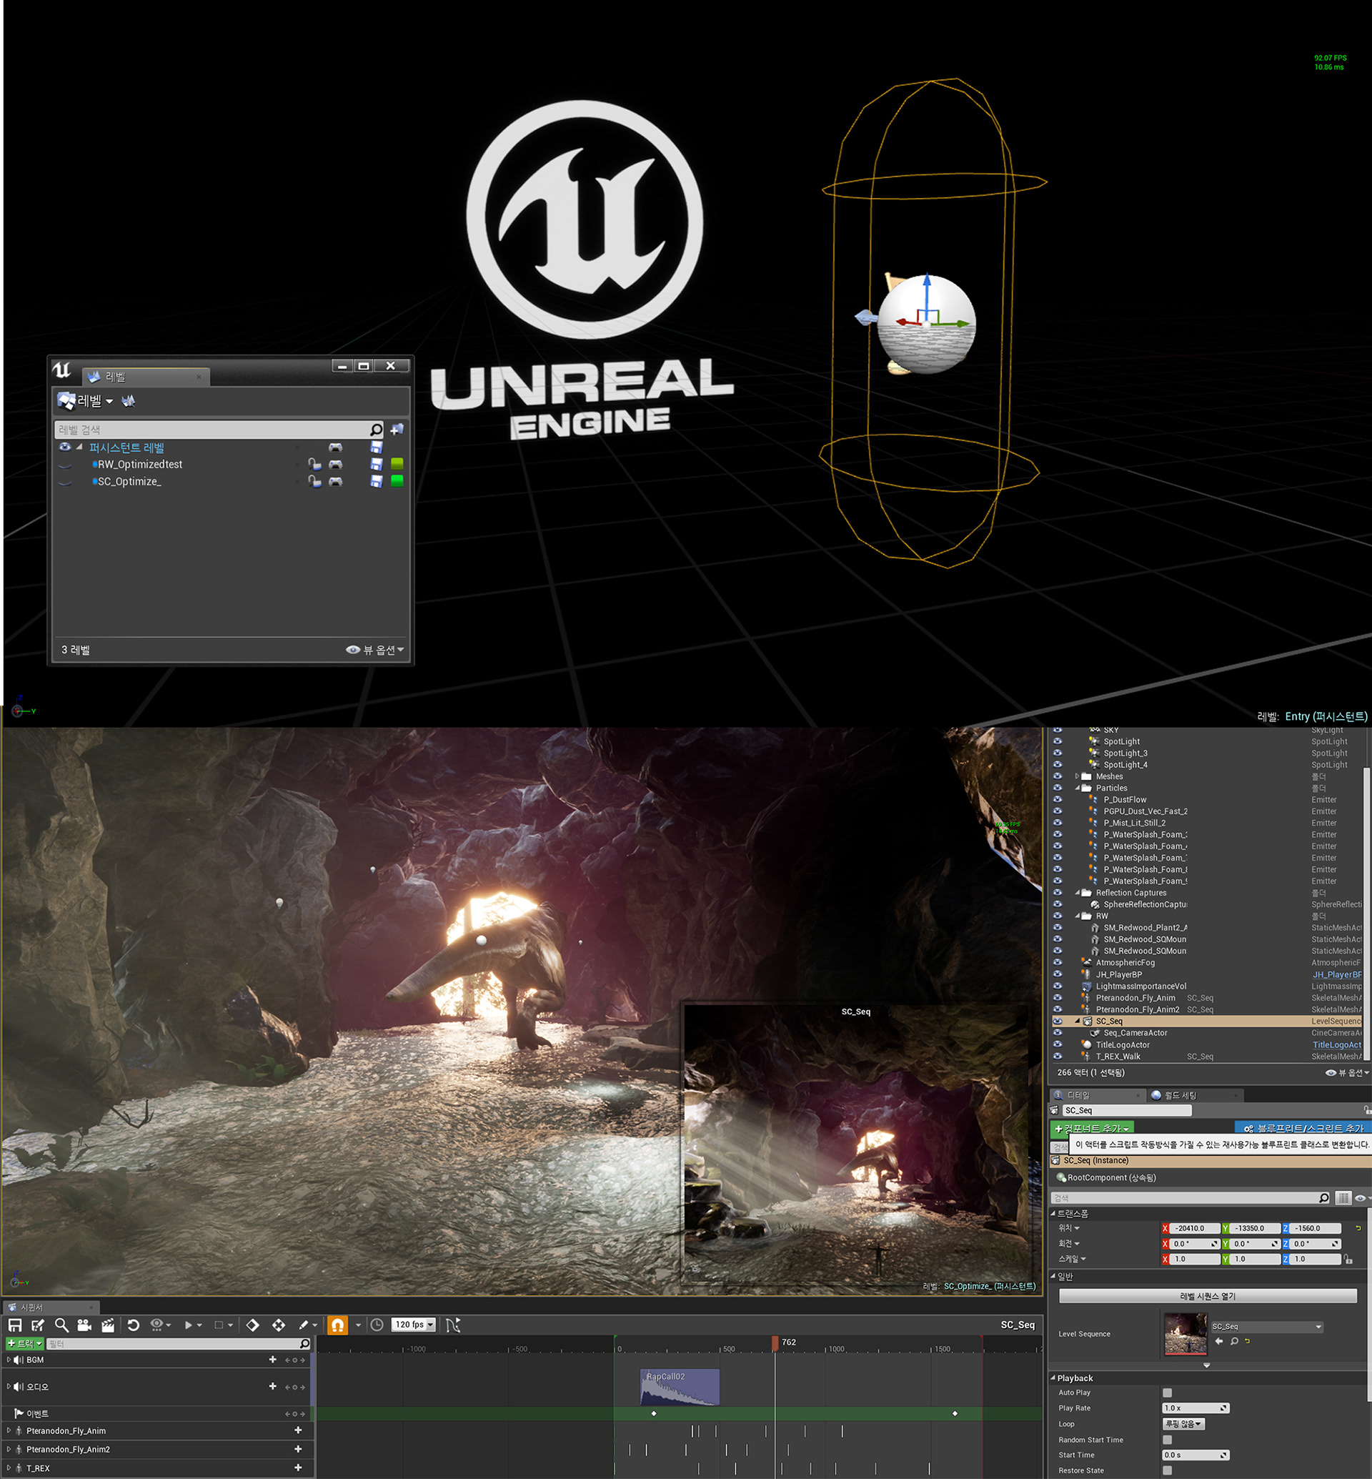
Task: Click the clock time display icon in sequencer
Action: tap(377, 1325)
